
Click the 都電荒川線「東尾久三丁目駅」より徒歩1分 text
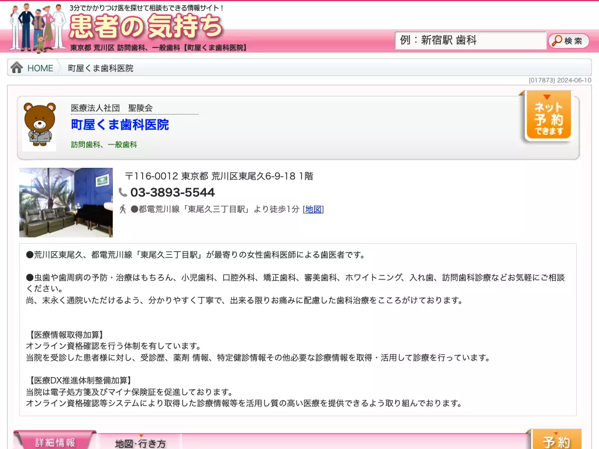(215, 209)
